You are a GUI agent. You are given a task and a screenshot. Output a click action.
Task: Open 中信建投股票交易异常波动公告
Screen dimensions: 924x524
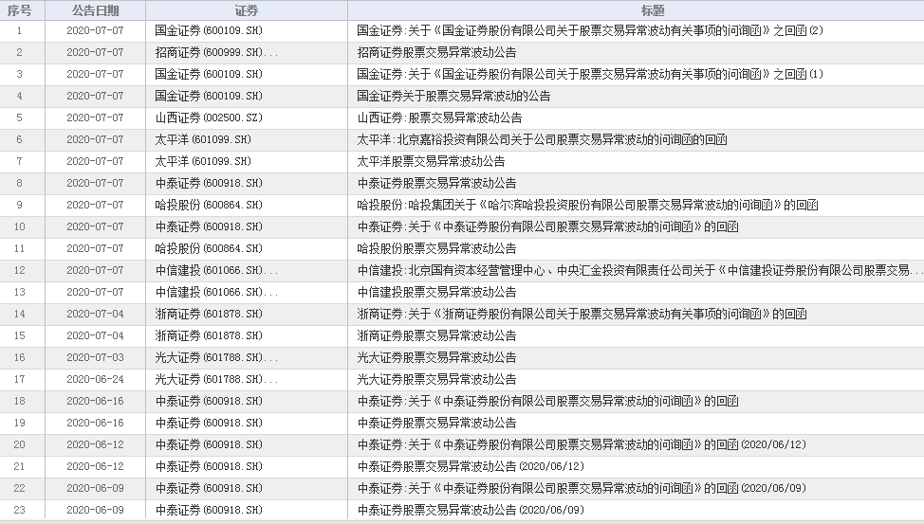[x=436, y=292]
